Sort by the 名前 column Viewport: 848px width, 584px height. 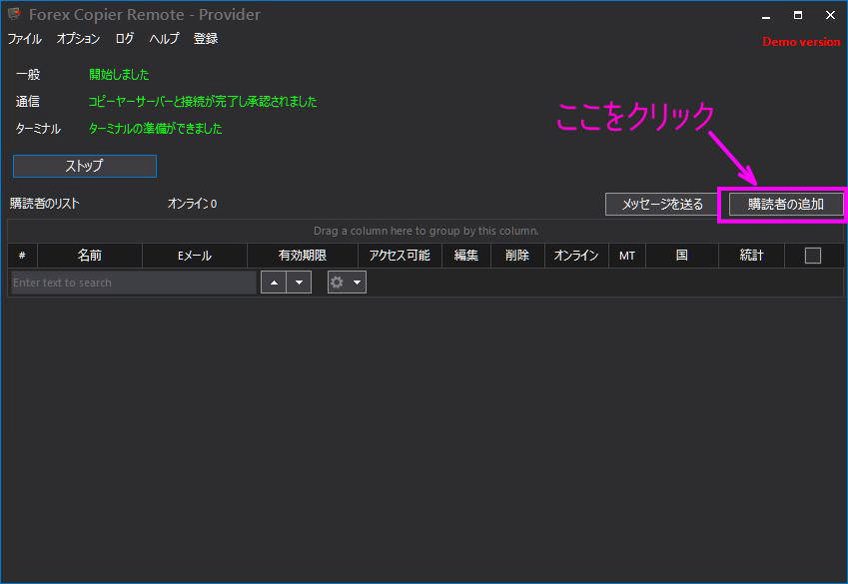[89, 256]
